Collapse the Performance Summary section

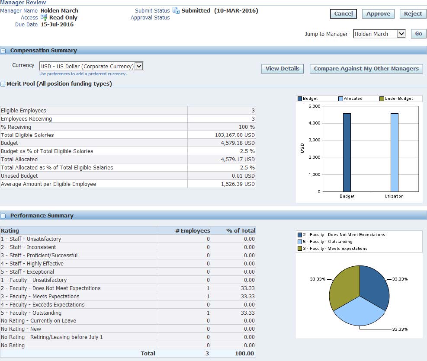click(3, 216)
